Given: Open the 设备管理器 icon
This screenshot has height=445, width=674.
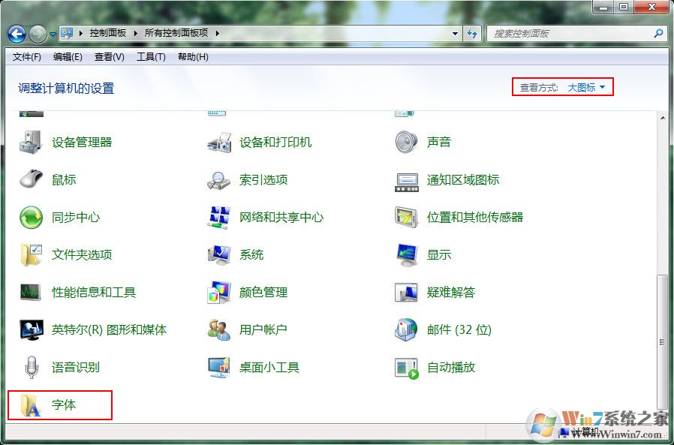Looking at the screenshot, I should (x=31, y=143).
